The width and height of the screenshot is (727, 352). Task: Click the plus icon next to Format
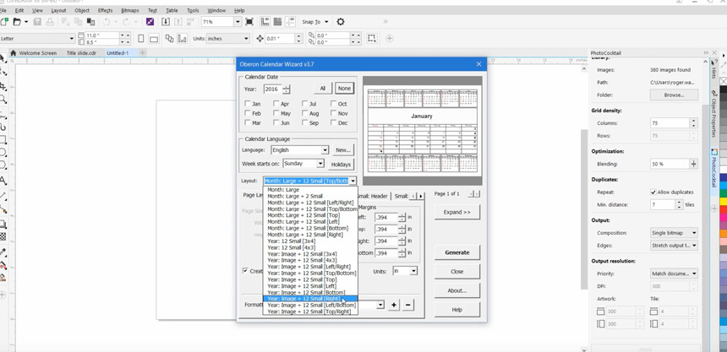pos(394,305)
